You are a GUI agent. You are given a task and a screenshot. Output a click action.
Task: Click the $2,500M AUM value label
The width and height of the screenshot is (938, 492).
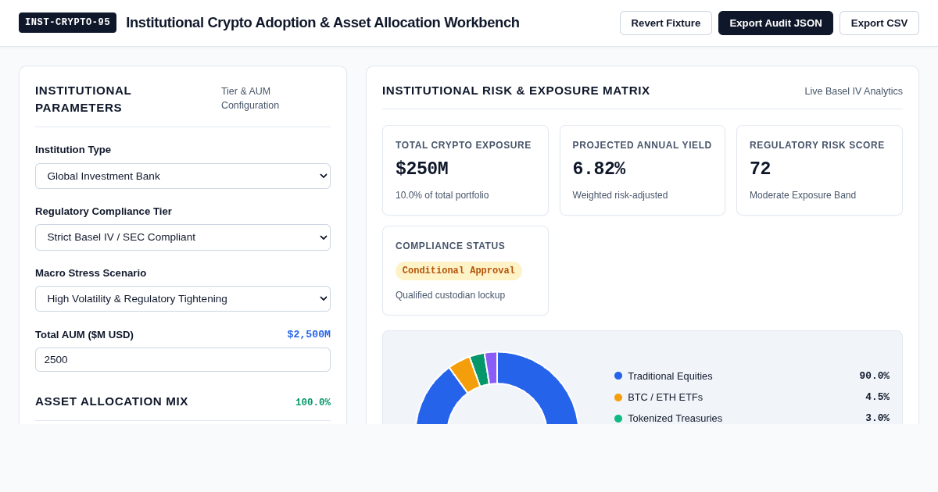[309, 334]
